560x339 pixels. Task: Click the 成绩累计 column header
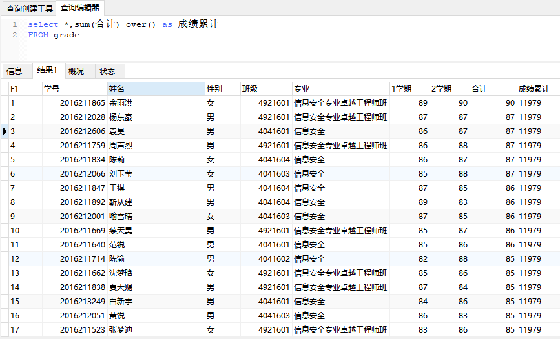[x=538, y=89]
